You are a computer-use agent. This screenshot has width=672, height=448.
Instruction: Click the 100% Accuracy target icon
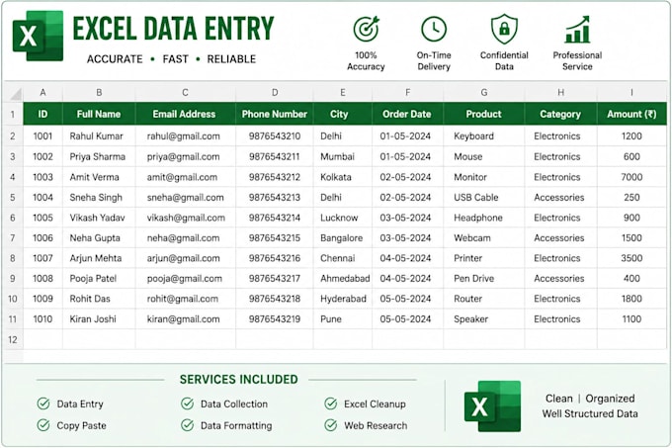coord(366,30)
